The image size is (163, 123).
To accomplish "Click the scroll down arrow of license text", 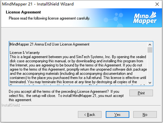I will [x=150, y=82].
